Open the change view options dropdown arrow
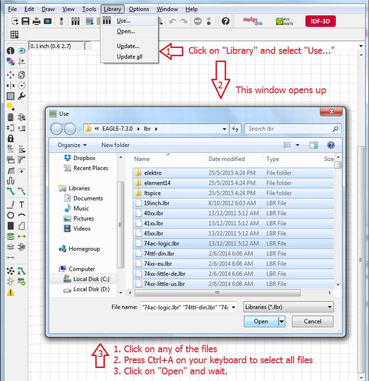Image resolution: width=369 pixels, height=381 pixels. (x=297, y=145)
